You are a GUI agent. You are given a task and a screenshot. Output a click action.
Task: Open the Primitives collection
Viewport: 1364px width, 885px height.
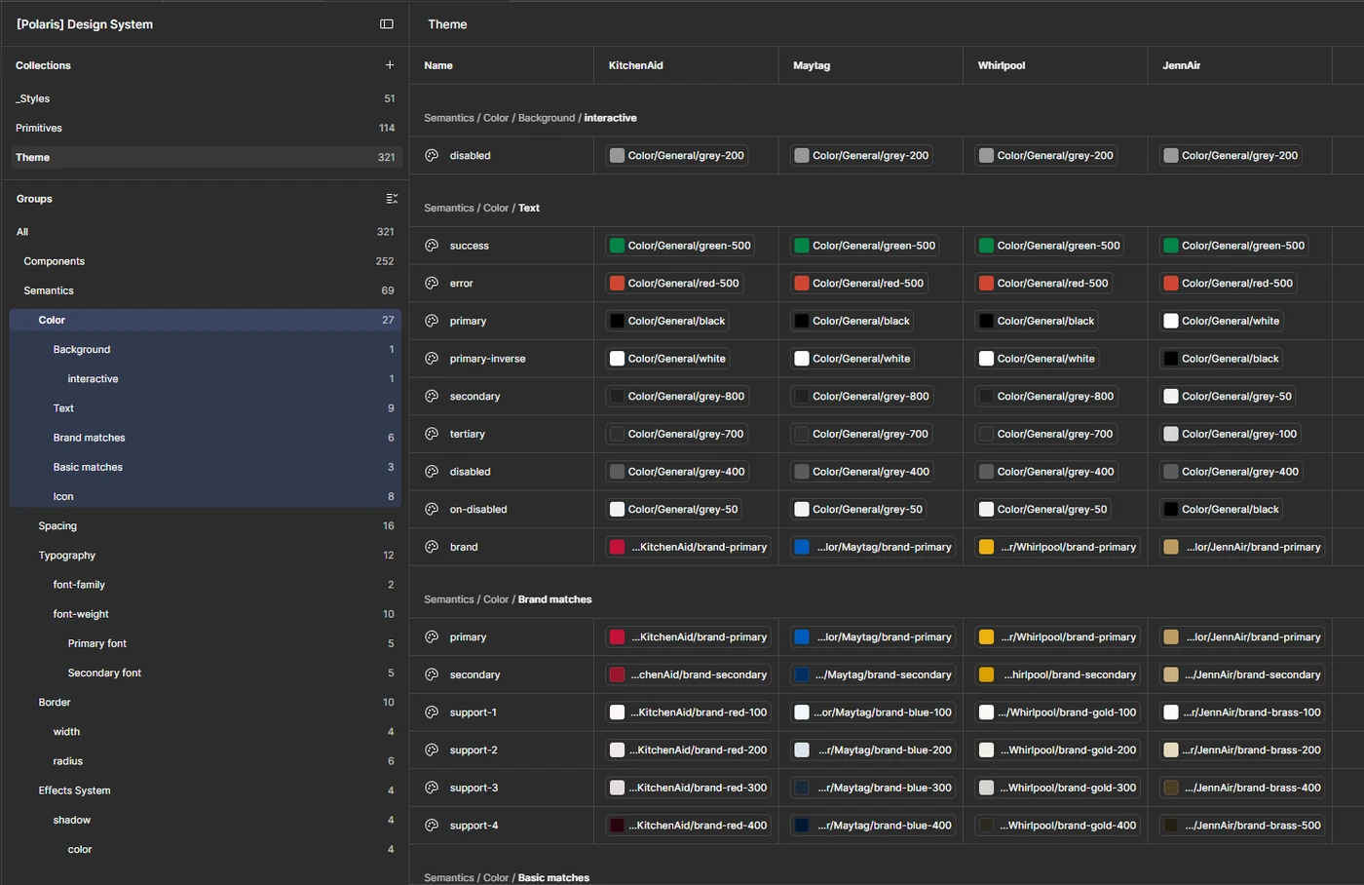[206, 128]
